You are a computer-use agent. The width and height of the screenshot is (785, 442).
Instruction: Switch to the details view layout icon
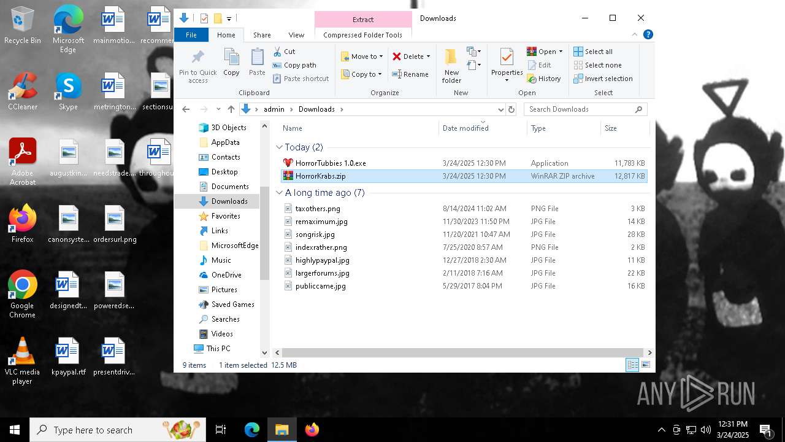[632, 365]
